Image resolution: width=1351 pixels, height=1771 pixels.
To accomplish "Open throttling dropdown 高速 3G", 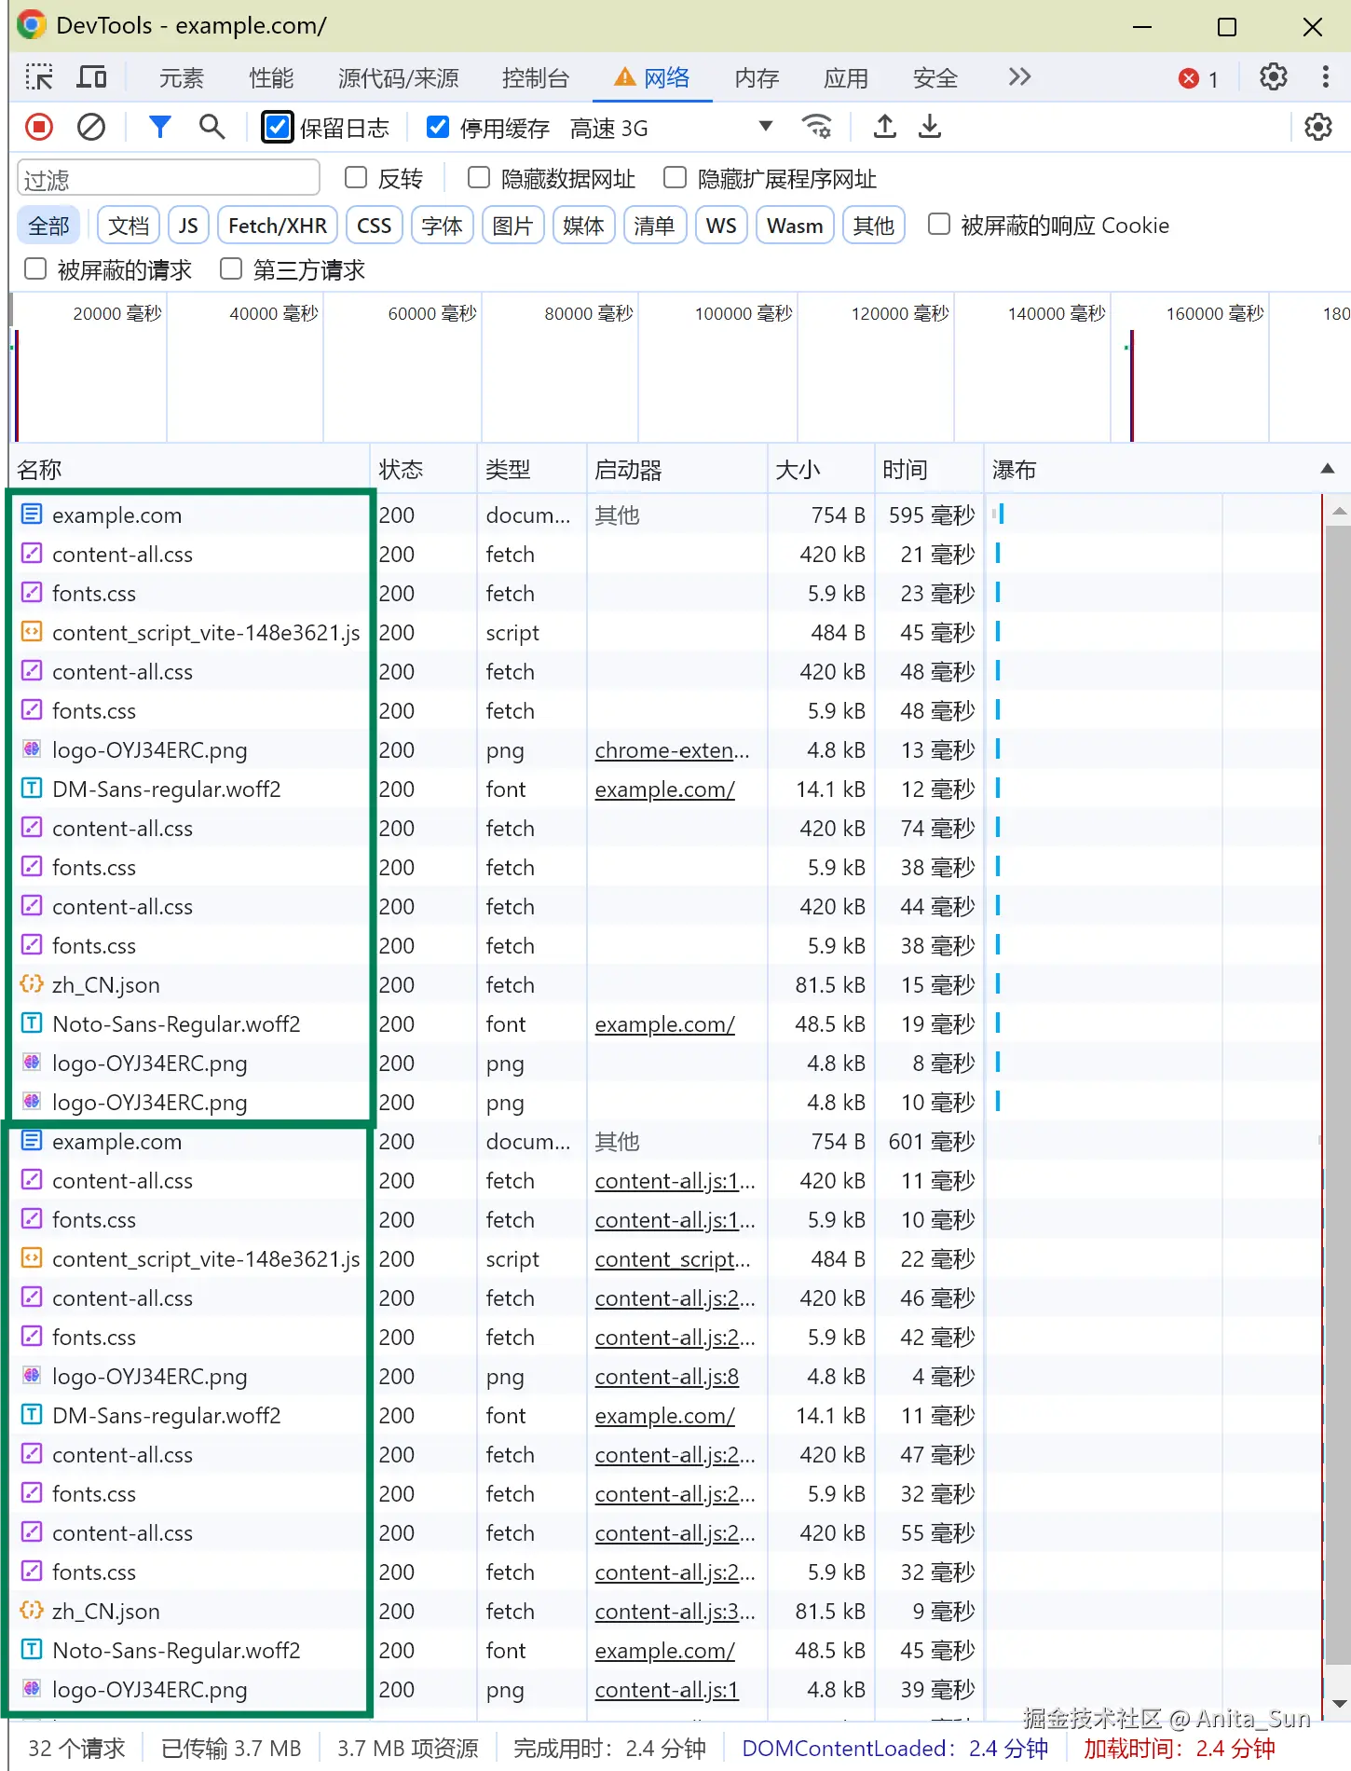I will click(x=672, y=128).
